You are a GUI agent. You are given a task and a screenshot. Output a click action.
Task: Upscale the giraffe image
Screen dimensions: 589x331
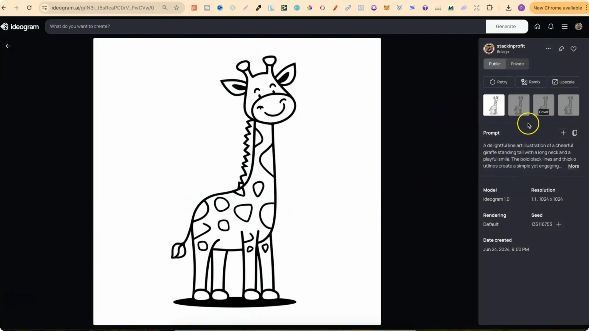pyautogui.click(x=564, y=82)
